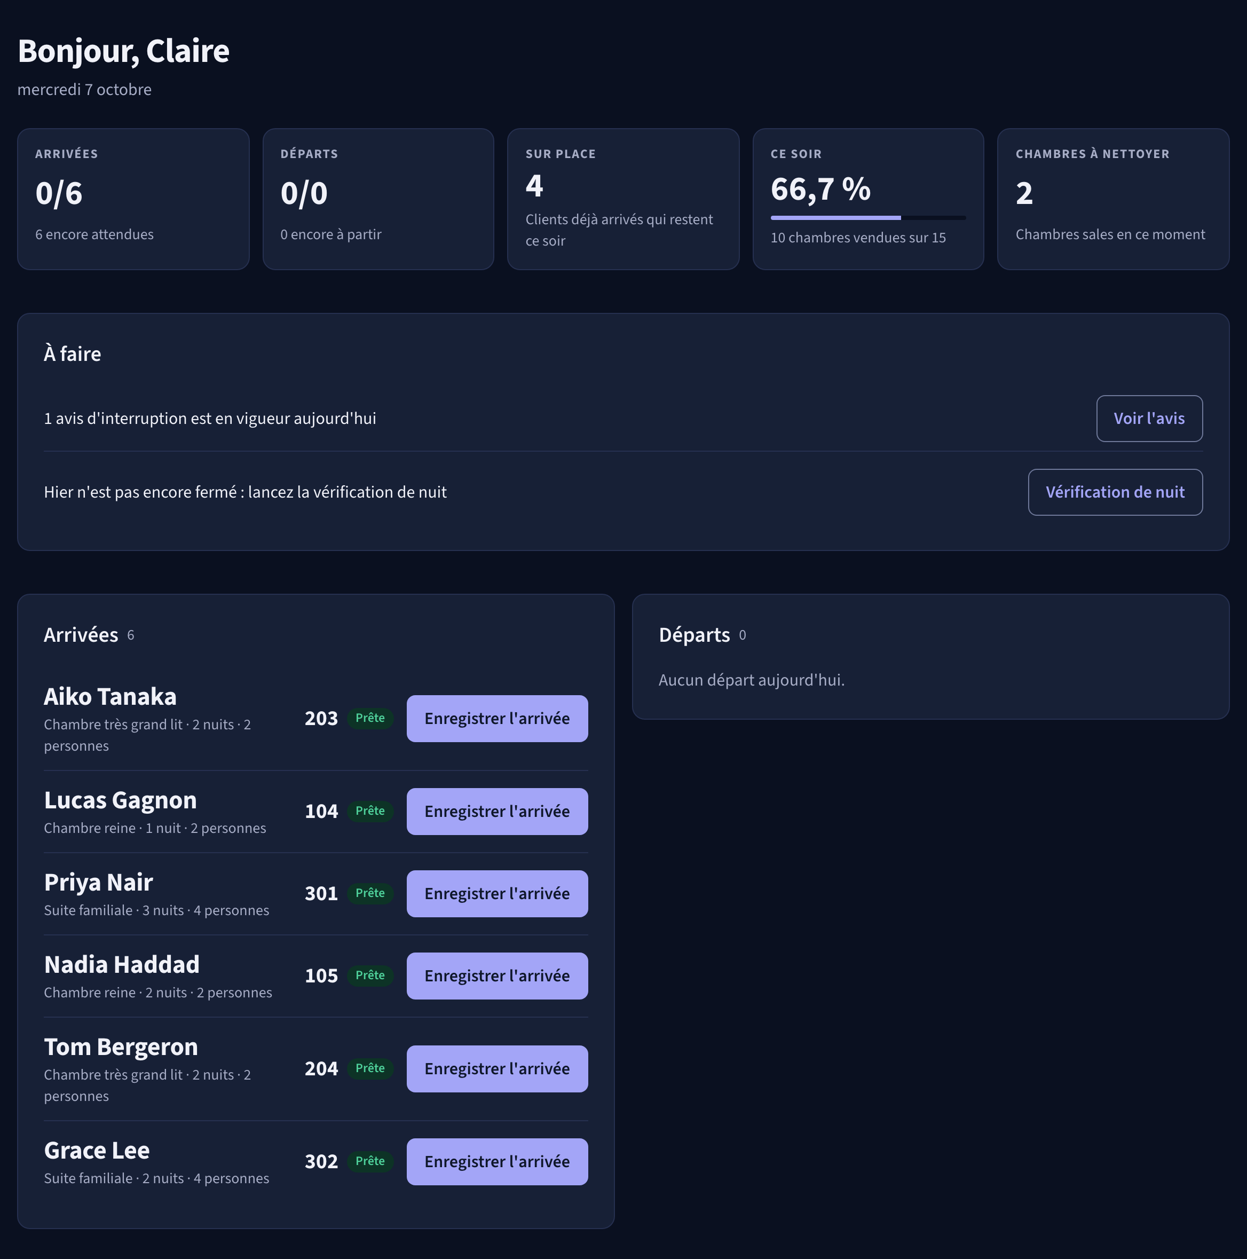The height and width of the screenshot is (1259, 1247).
Task: Open the Départs 0/0 summary card
Action: click(378, 199)
